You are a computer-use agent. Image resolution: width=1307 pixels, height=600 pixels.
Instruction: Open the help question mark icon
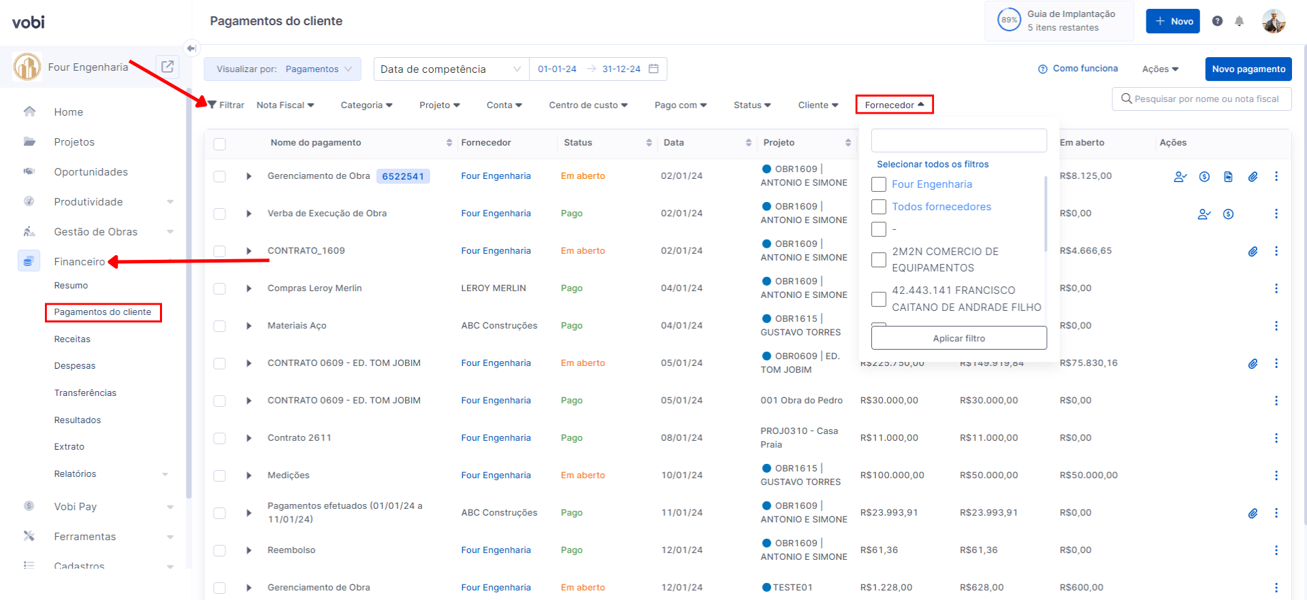coord(1217,21)
